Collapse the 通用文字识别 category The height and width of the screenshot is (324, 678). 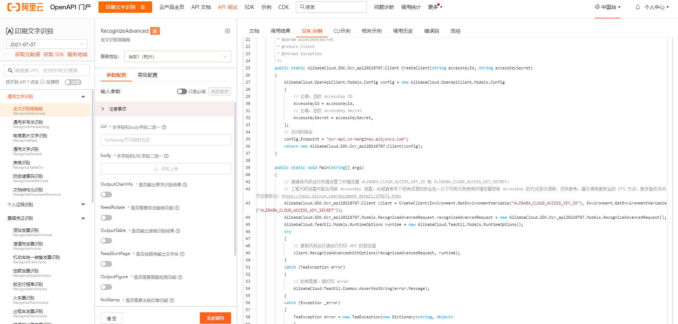[x=83, y=97]
